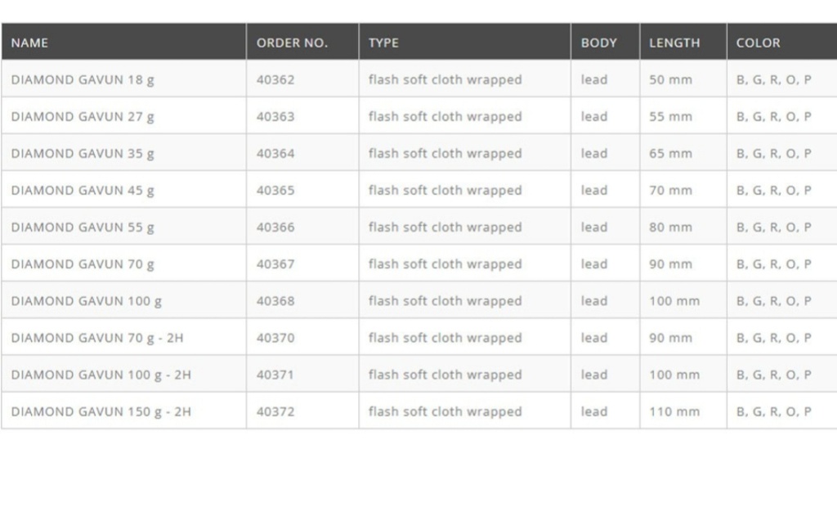Image resolution: width=837 pixels, height=526 pixels.
Task: Click the COLOR column header
Action: [758, 43]
